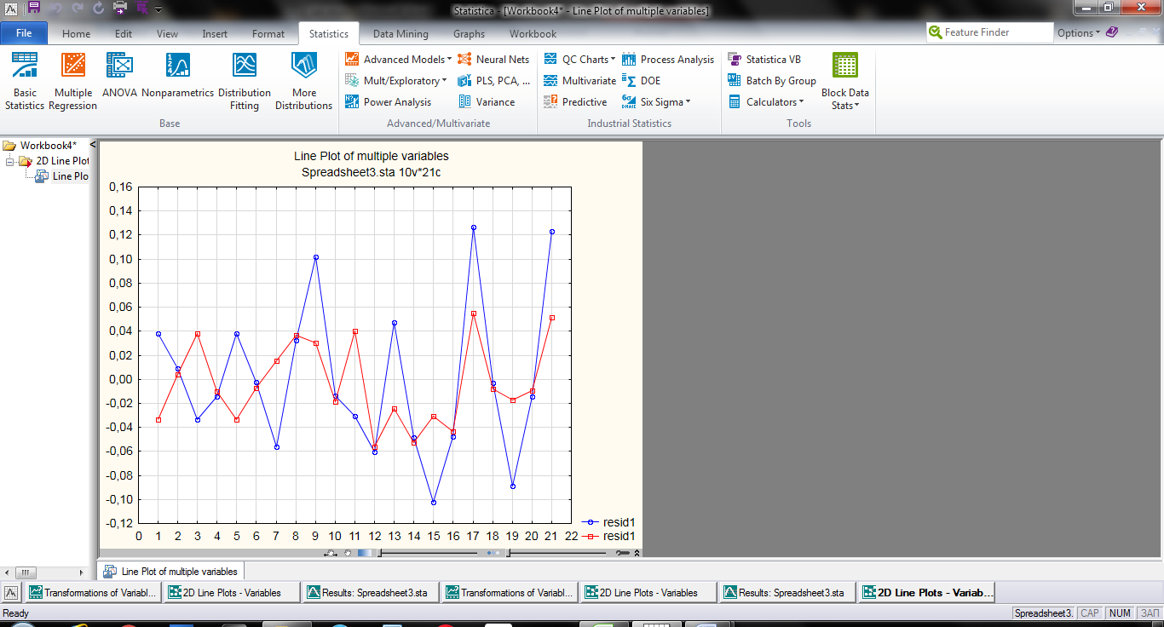
Task: Switch to the Insert ribbon tab
Action: pyautogui.click(x=215, y=34)
